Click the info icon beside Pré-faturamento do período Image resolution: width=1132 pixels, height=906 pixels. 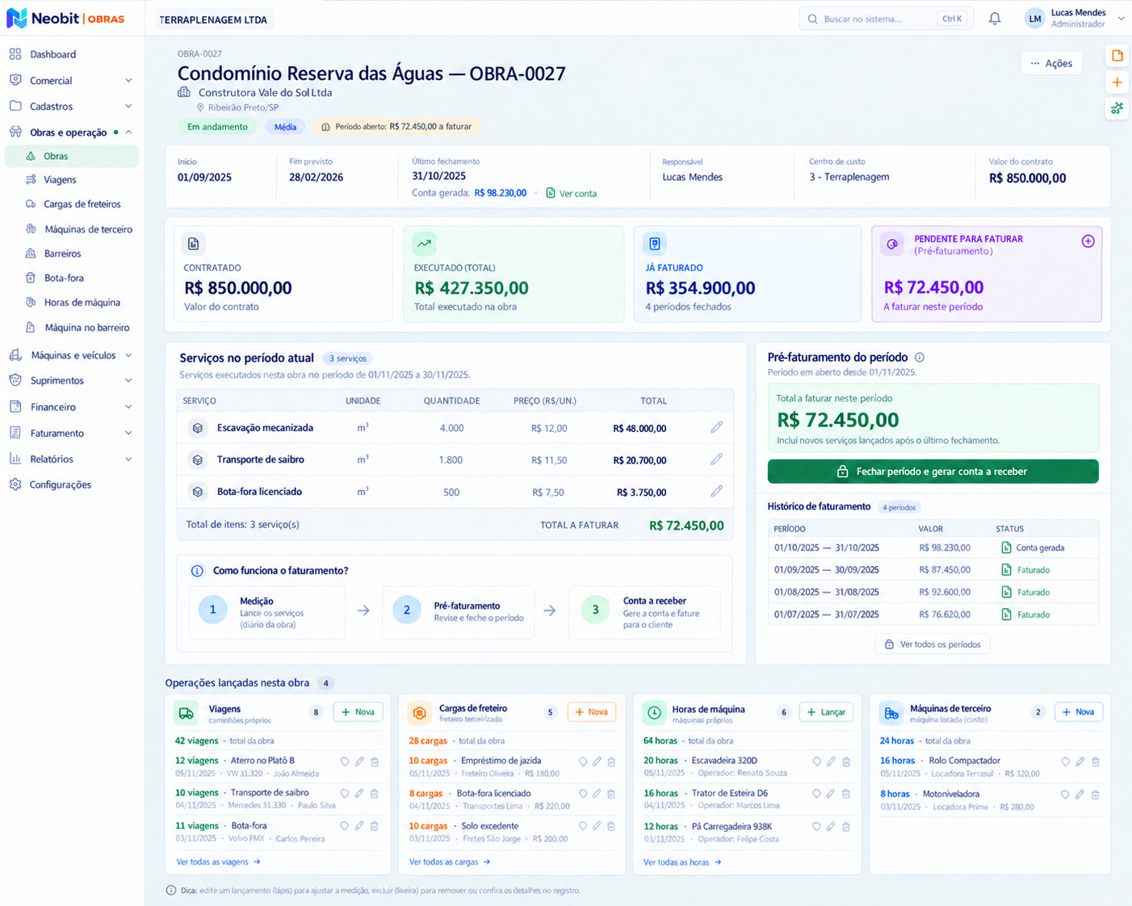[x=920, y=357]
